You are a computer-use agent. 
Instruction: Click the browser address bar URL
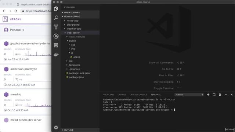click(38, 11)
